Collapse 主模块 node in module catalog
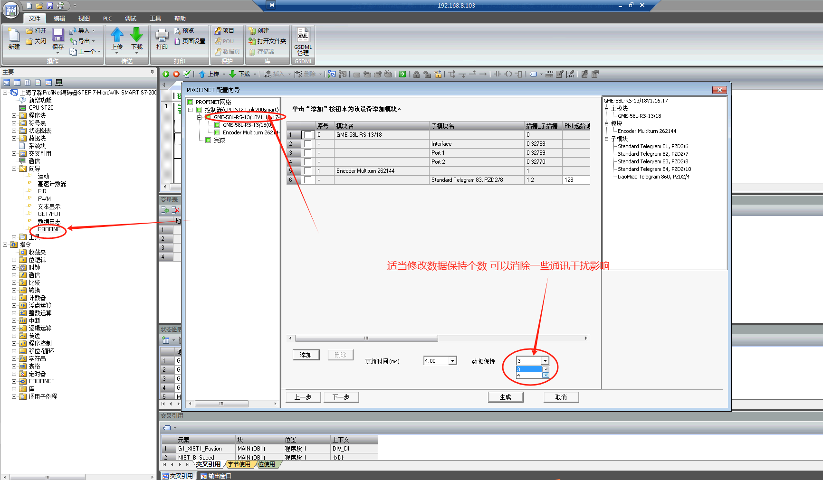 [x=607, y=108]
